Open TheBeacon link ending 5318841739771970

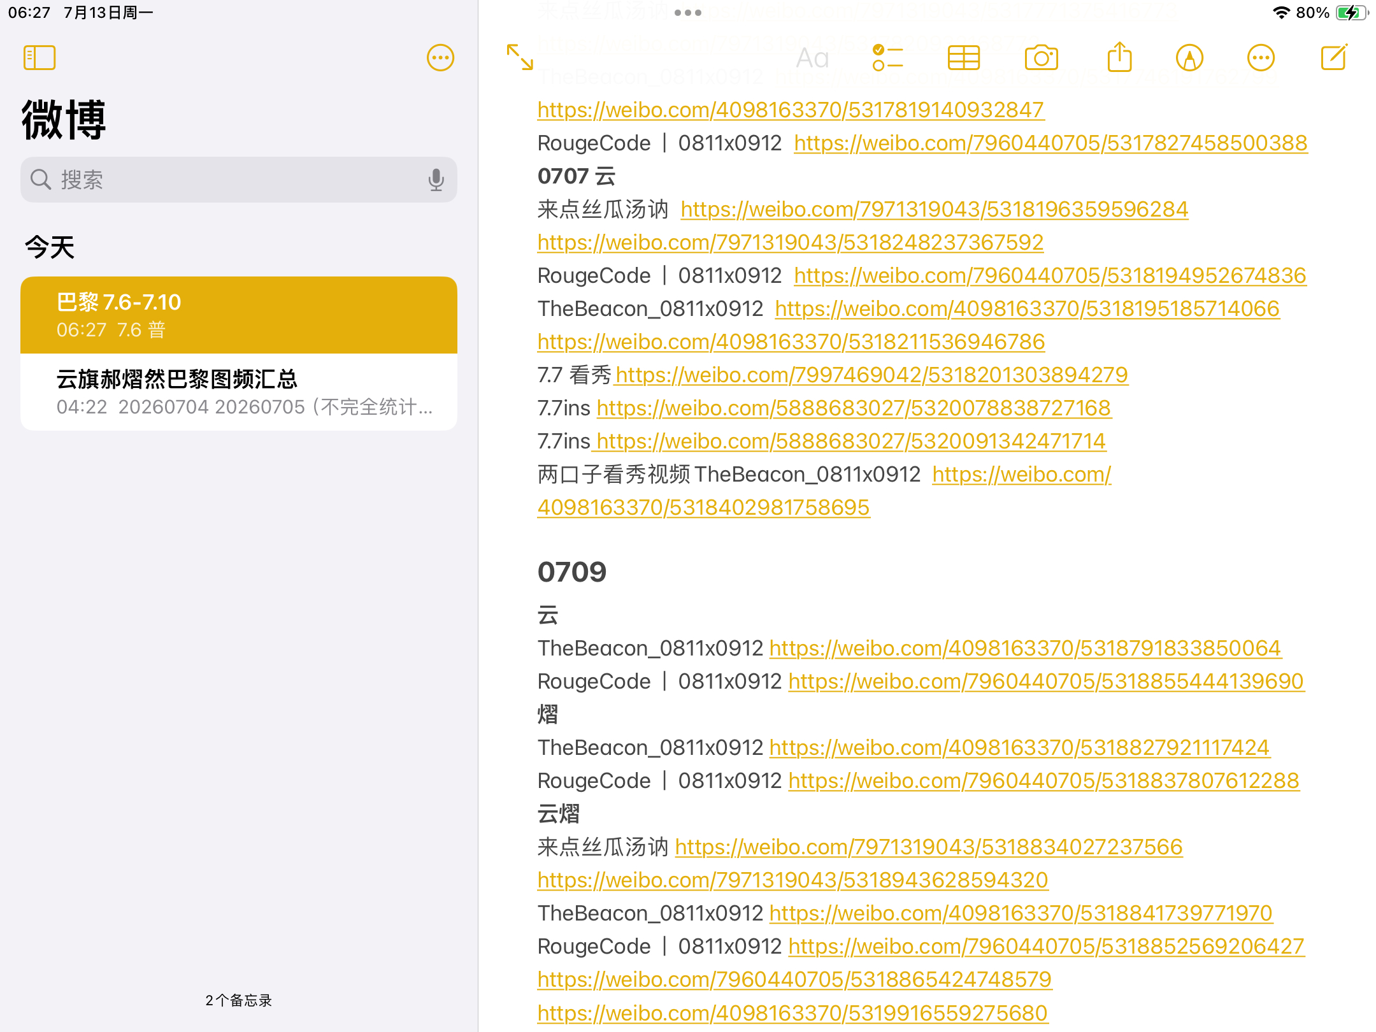click(x=1021, y=914)
